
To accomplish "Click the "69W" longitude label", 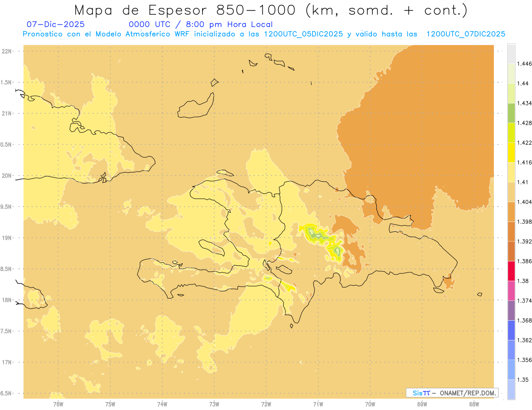I will 422,404.
